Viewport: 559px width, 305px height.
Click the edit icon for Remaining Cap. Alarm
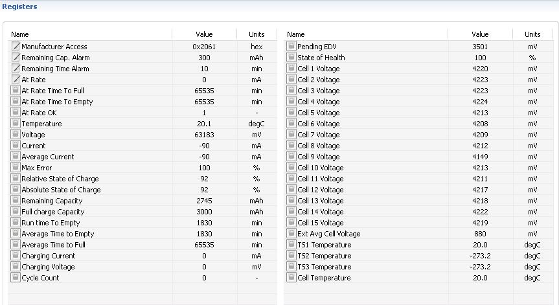pos(16,58)
